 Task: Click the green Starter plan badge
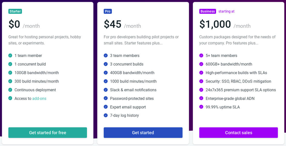pyautogui.click(x=15, y=11)
